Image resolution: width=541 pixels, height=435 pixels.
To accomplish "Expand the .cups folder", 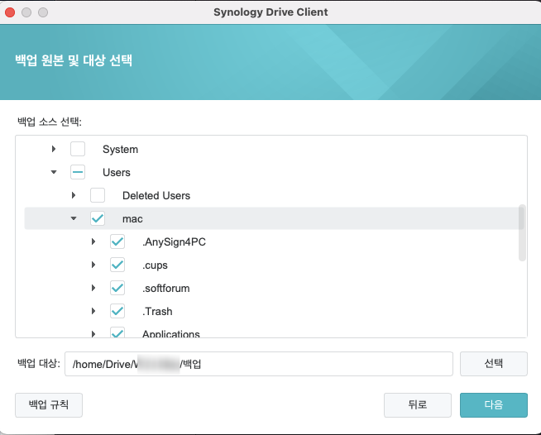I will [93, 265].
